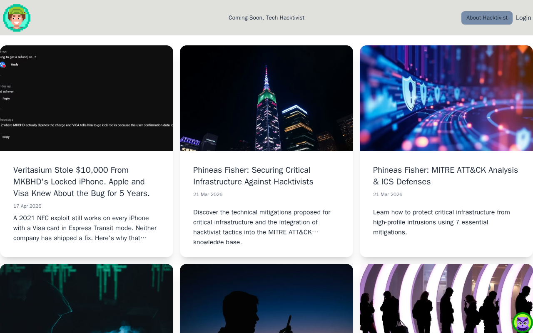The image size is (533, 333).
Task: Click the Login link
Action: 523,18
